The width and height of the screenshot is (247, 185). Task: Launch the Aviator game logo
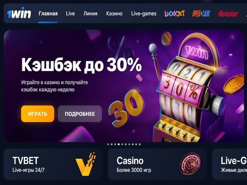228,14
